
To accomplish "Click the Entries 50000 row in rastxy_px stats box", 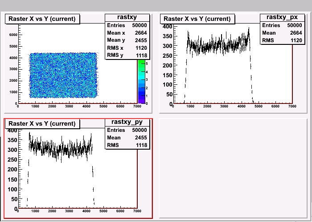I will pos(282,25).
